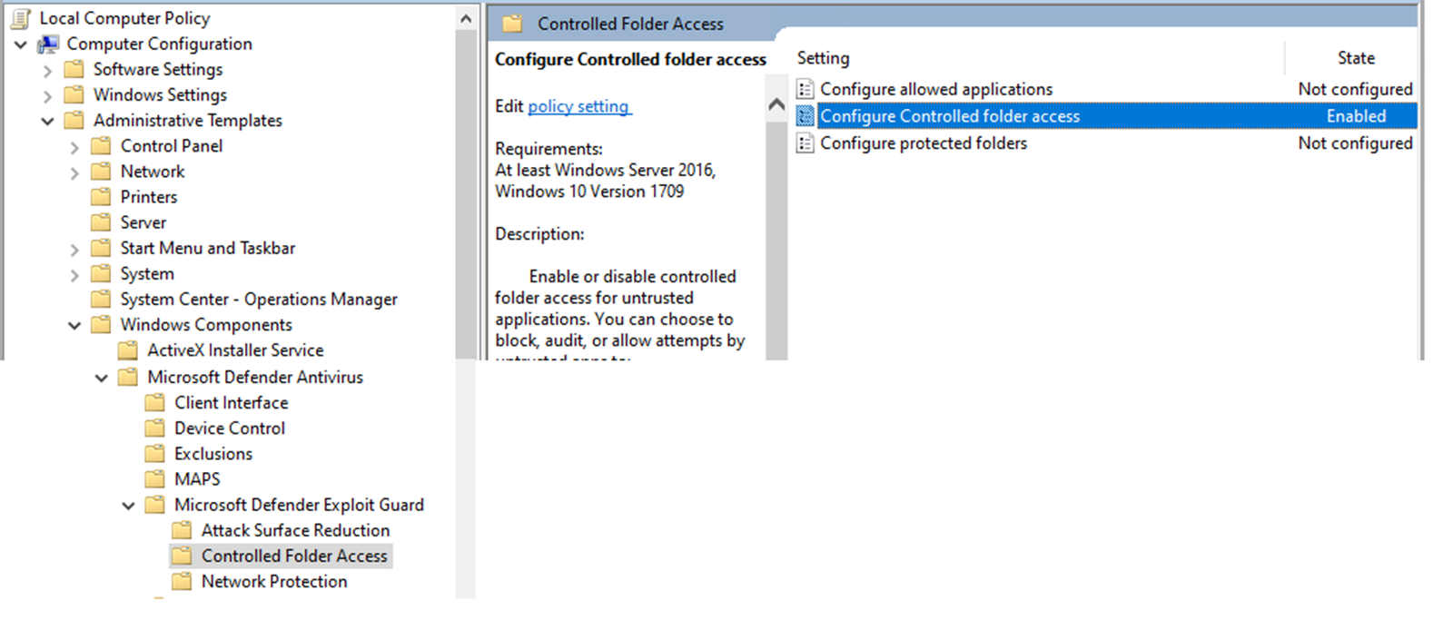Screen dimensions: 1443x620
Task: Click the Enabled state of Controlled folder access
Action: [x=1356, y=116]
